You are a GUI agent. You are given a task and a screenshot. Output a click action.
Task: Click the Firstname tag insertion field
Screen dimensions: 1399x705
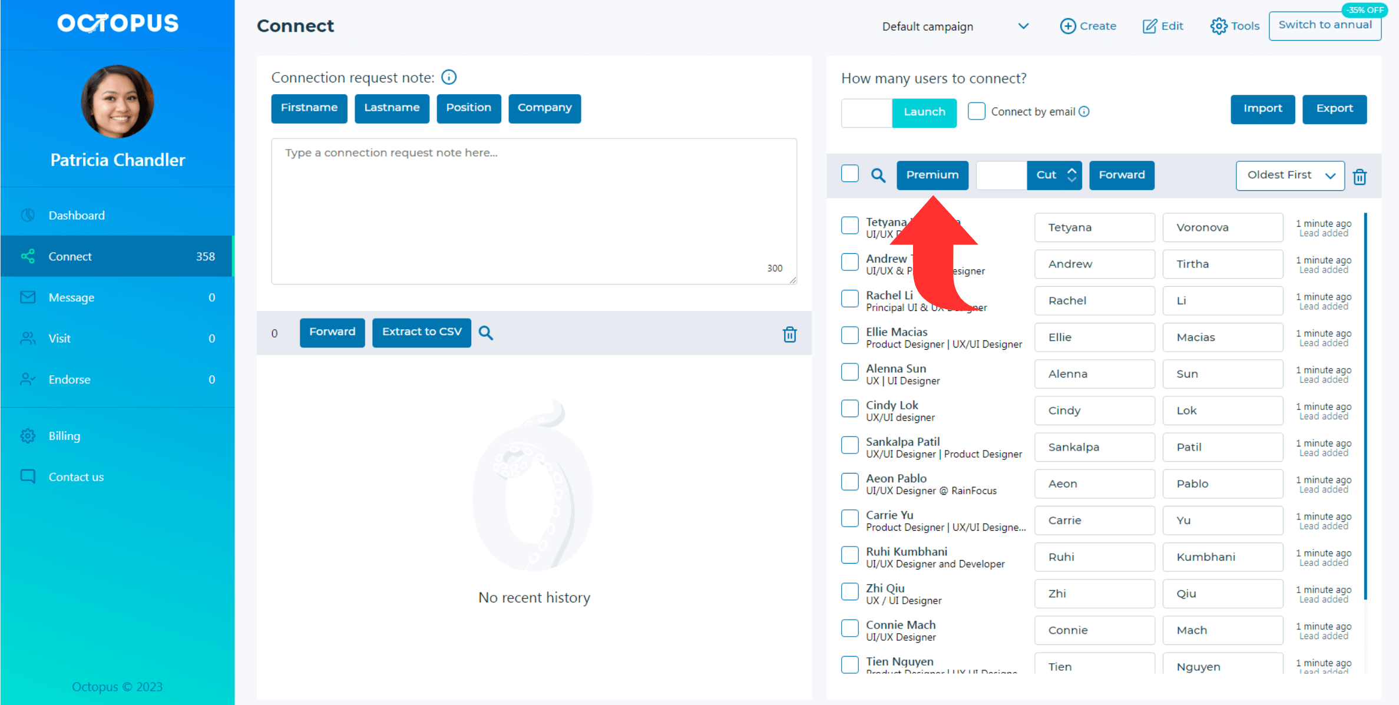pyautogui.click(x=309, y=108)
